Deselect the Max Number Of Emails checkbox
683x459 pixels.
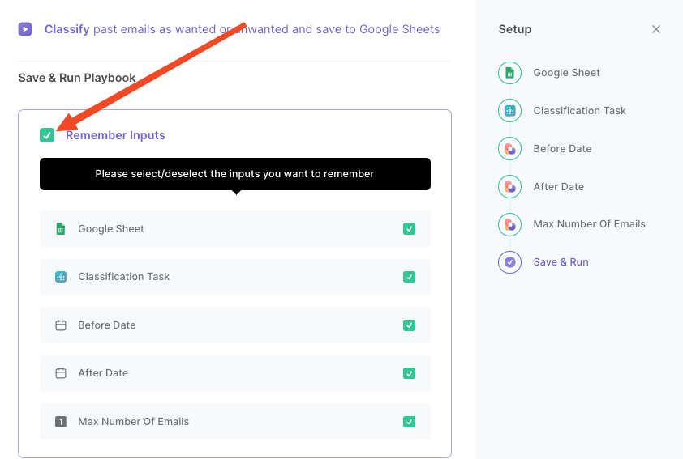pos(409,422)
